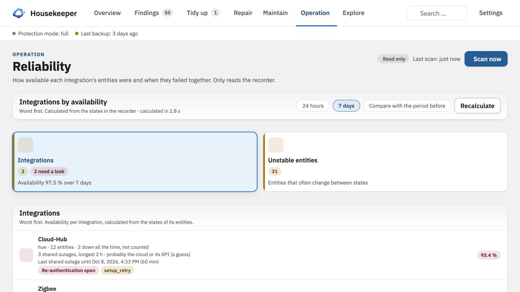
Task: Select the Unstable entities card title
Action: [293, 160]
